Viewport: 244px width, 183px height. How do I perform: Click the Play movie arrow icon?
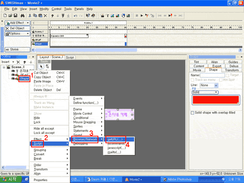coord(142,15)
